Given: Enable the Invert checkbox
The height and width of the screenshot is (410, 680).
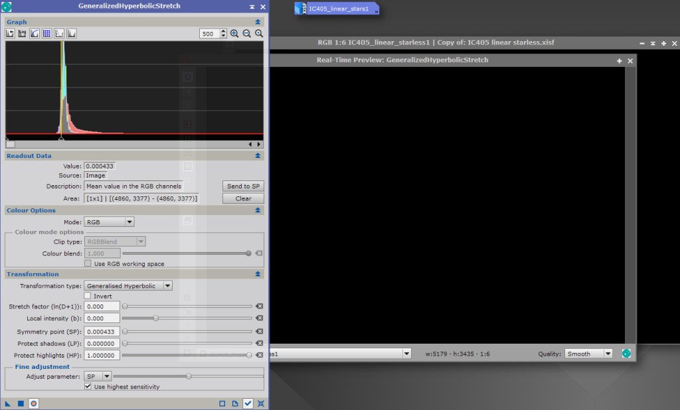Looking at the screenshot, I should pos(88,296).
